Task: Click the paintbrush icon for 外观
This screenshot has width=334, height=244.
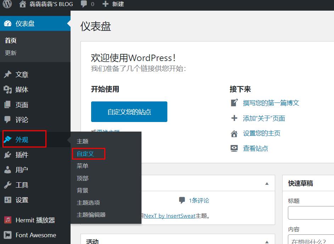Action: [x=8, y=139]
